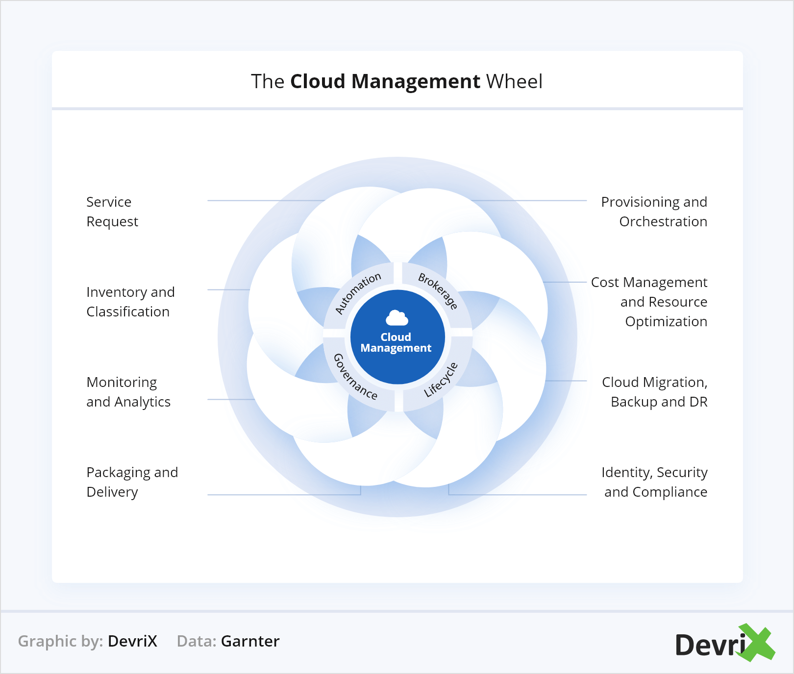Viewport: 794px width, 674px height.
Task: Click Monitoring and Analytics label
Action: point(128,392)
